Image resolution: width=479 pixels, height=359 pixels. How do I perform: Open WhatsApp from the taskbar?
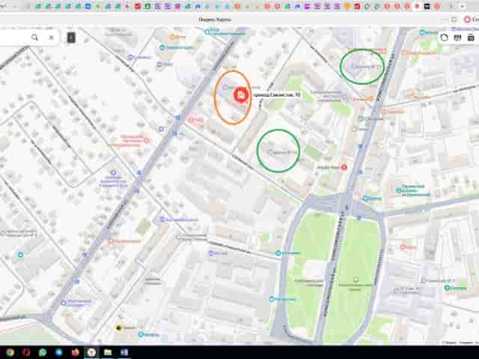click(43, 352)
